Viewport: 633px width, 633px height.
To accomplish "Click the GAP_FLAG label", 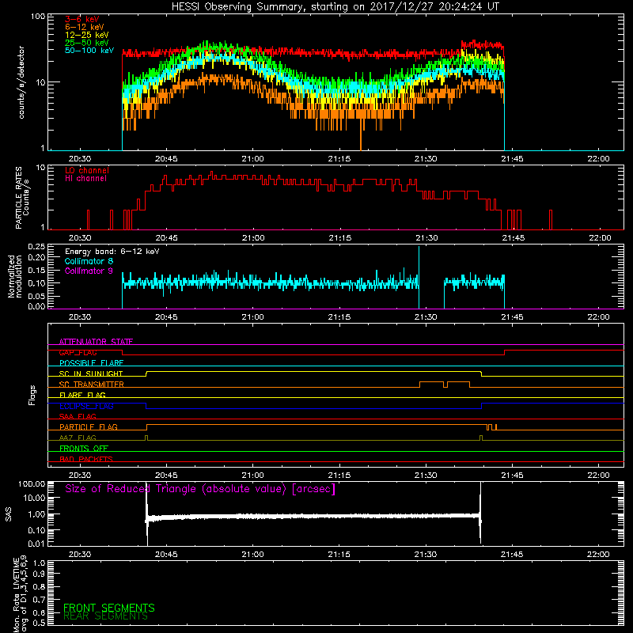I will [x=78, y=352].
